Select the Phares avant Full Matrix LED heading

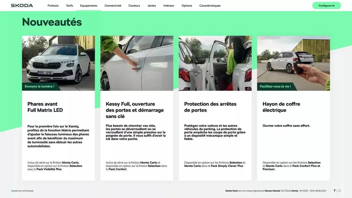click(x=45, y=107)
